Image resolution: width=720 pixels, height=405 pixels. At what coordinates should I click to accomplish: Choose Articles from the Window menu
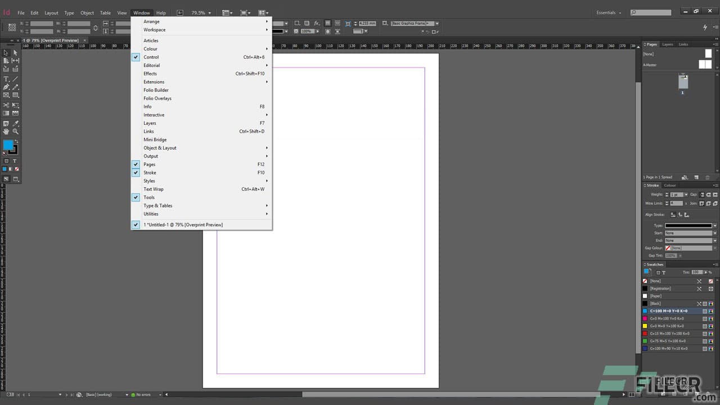pyautogui.click(x=151, y=40)
